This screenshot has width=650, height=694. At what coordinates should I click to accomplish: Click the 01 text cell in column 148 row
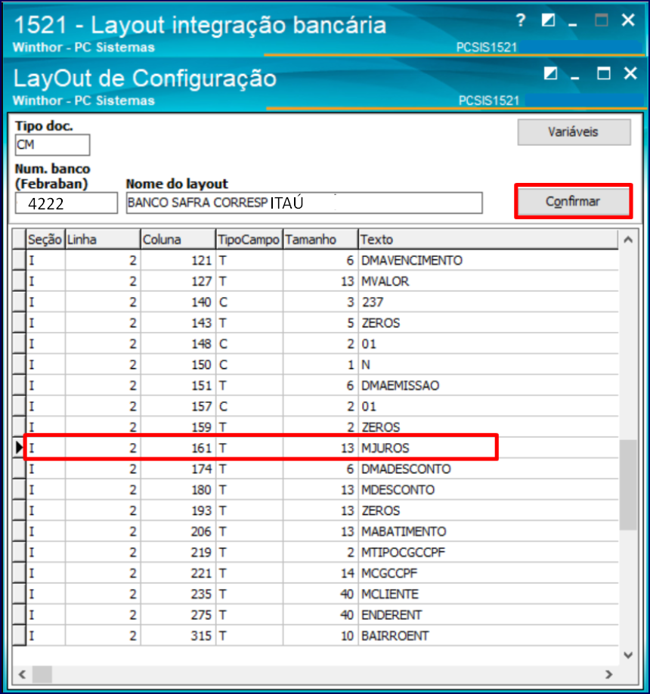coord(488,344)
